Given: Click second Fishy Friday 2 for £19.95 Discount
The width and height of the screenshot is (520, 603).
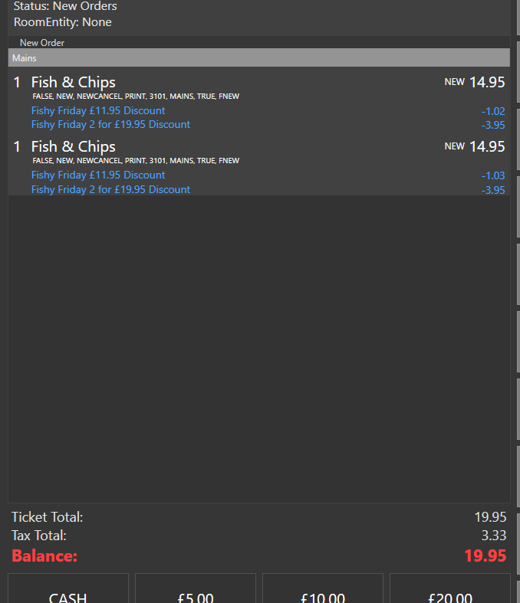Looking at the screenshot, I should click(111, 189).
